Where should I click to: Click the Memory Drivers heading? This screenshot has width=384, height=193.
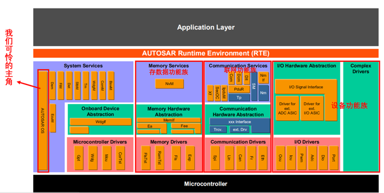(x=169, y=142)
